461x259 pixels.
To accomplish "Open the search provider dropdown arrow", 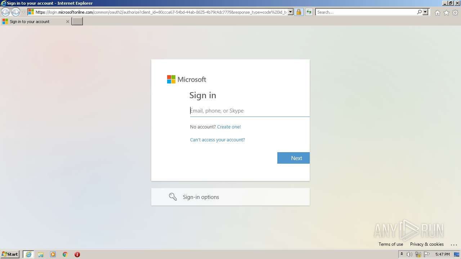I will (x=425, y=12).
